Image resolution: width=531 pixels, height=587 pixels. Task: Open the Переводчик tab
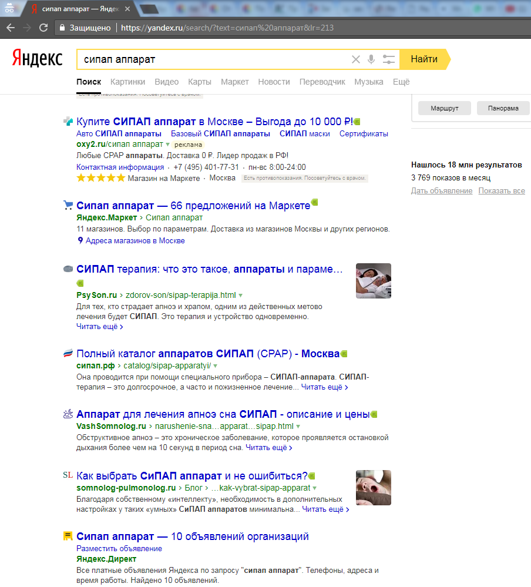[x=322, y=82]
